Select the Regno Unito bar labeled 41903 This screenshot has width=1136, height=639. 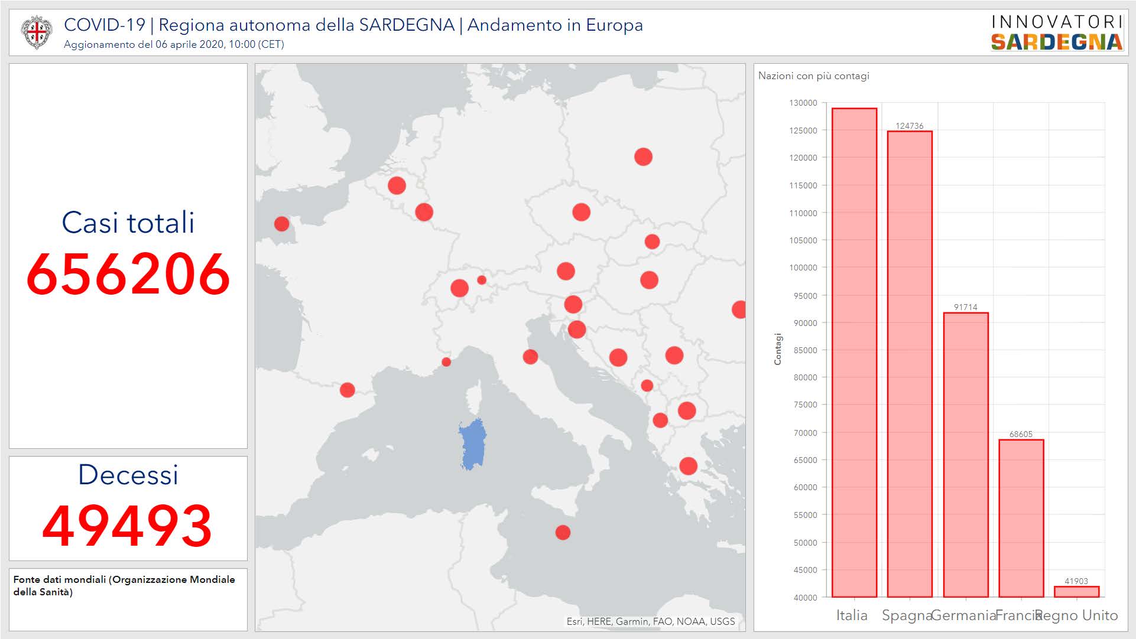coord(1076,591)
